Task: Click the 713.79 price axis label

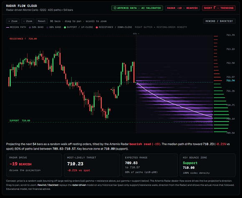Action: (x=230, y=35)
